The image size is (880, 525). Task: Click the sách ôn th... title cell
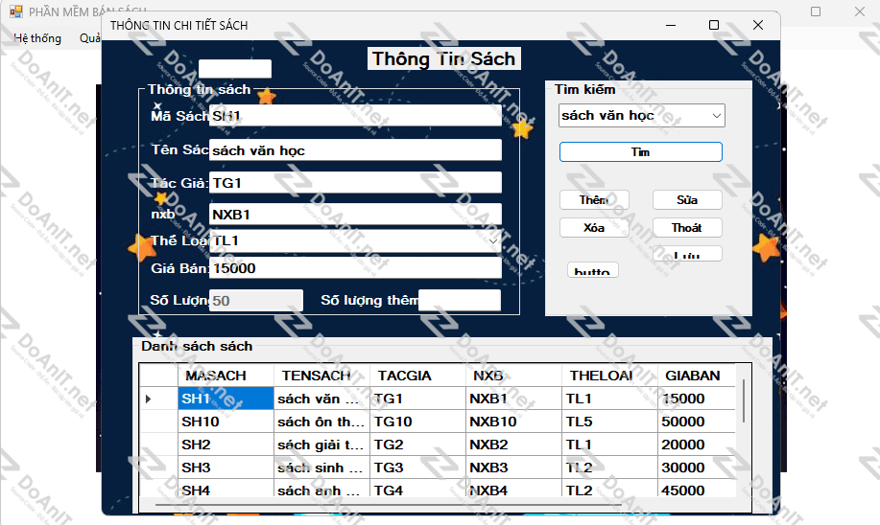[321, 422]
